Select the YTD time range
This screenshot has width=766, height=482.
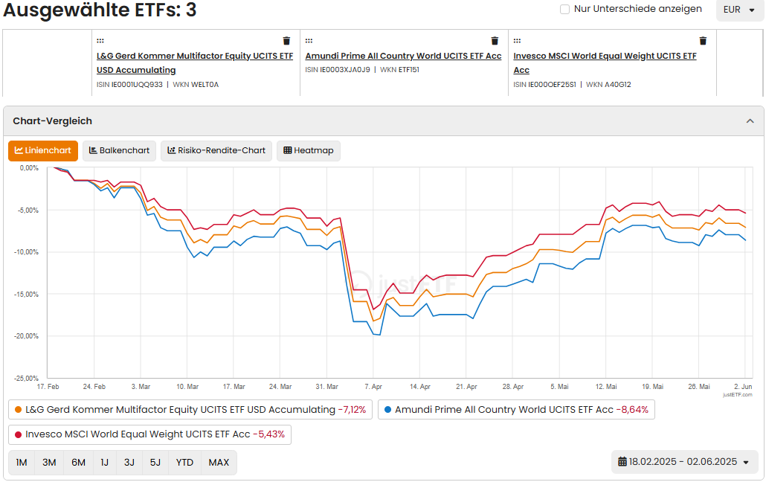(184, 463)
